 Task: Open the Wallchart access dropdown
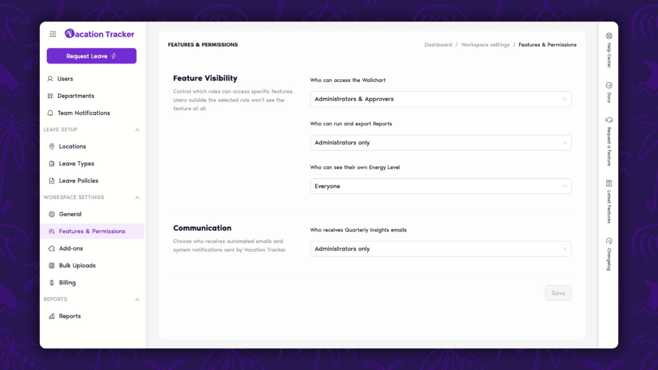pos(441,99)
